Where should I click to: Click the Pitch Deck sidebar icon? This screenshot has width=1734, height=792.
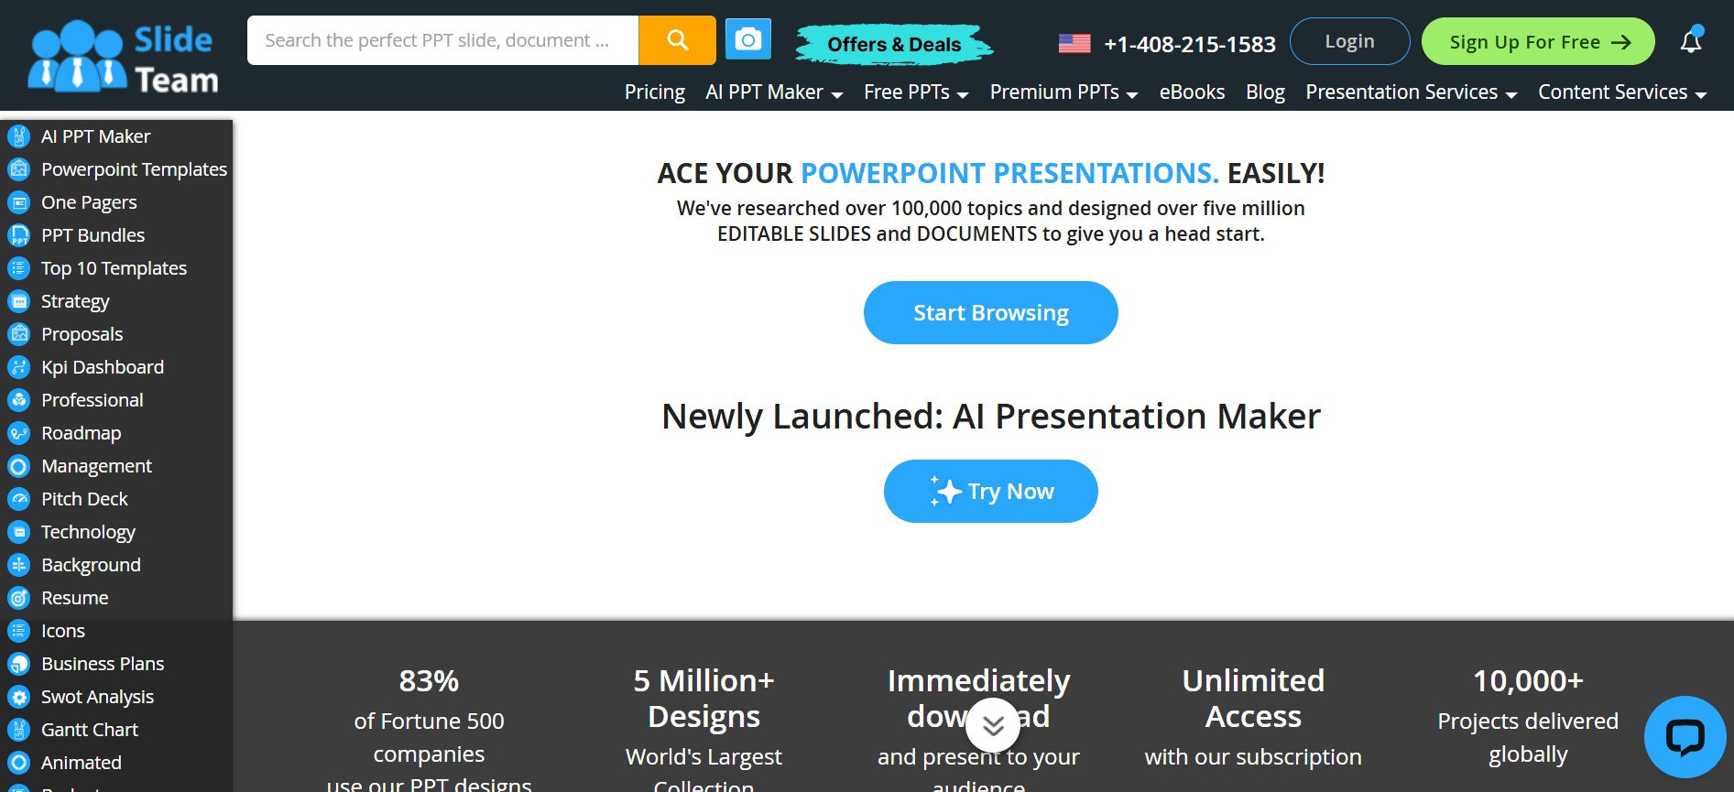tap(19, 499)
